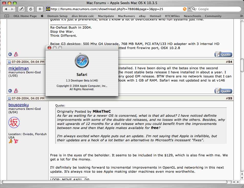Image resolution: width=244 pixels, height=188 pixels.
Task: Click the '1.3 Developer Beta (v146)' version text
Action: [82, 80]
